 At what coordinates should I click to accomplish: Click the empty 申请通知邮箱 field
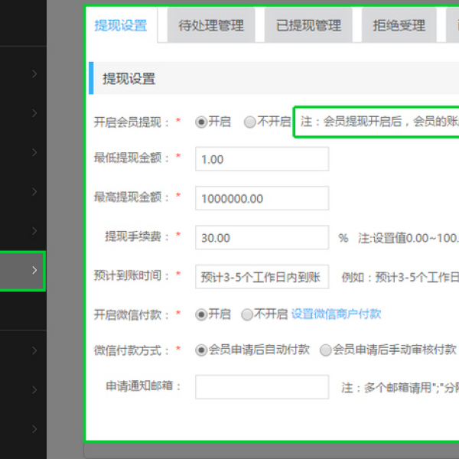click(x=262, y=386)
